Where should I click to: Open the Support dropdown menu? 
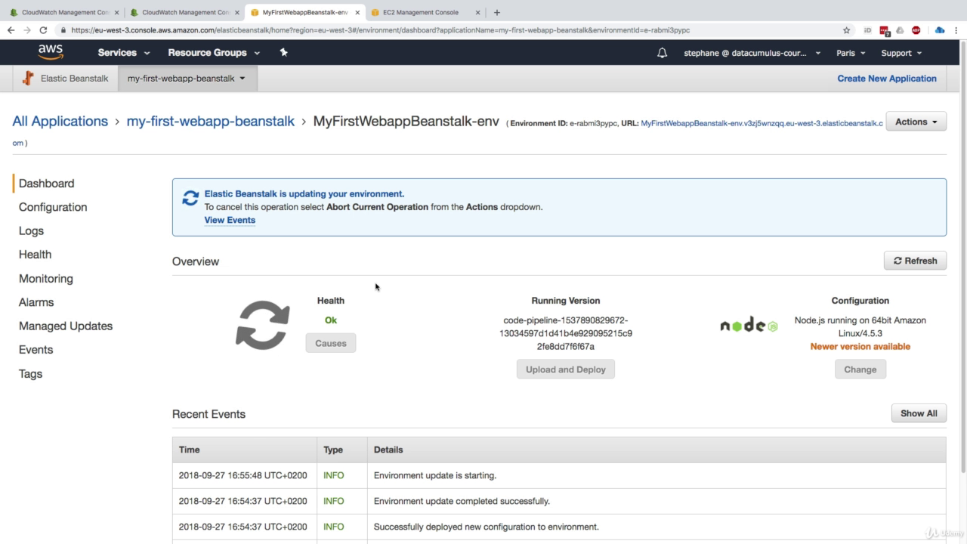(x=901, y=53)
